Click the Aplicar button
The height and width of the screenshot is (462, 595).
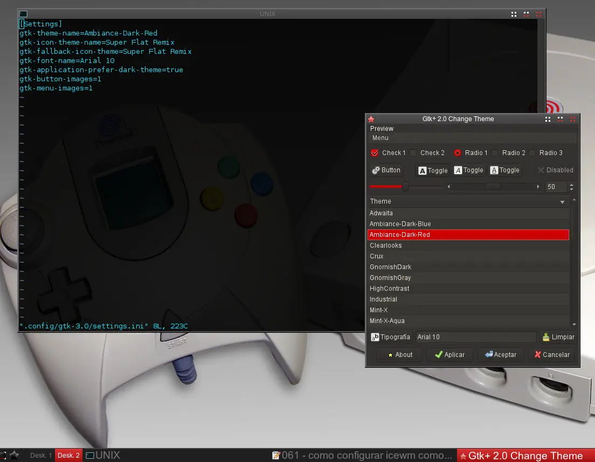[x=449, y=355]
